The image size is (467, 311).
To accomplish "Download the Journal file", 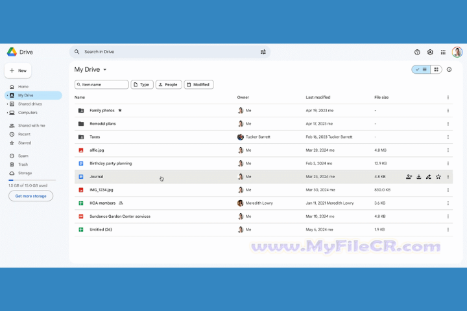I will tap(419, 177).
